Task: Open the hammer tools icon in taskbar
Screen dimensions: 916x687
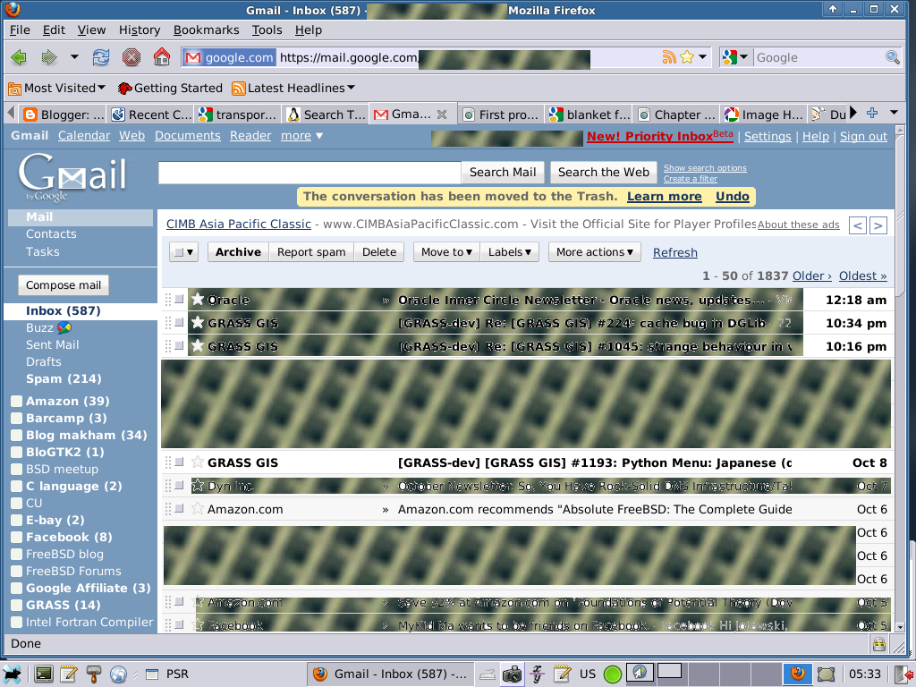Action: (x=93, y=674)
